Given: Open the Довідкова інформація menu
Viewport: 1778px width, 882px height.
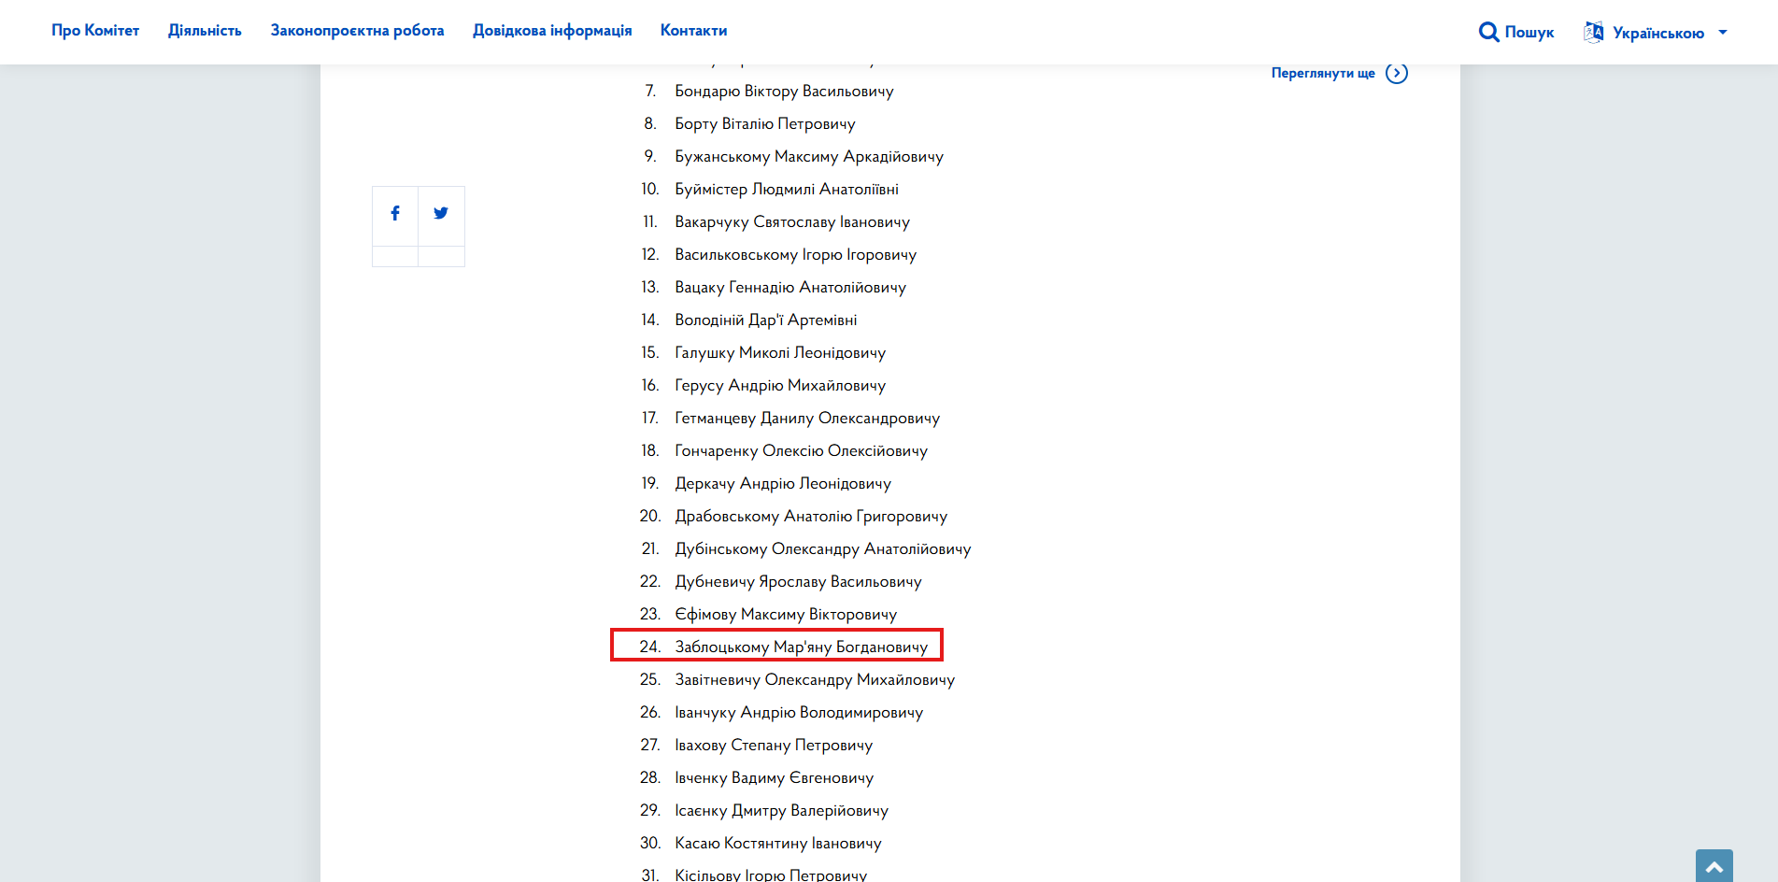Looking at the screenshot, I should tap(552, 31).
